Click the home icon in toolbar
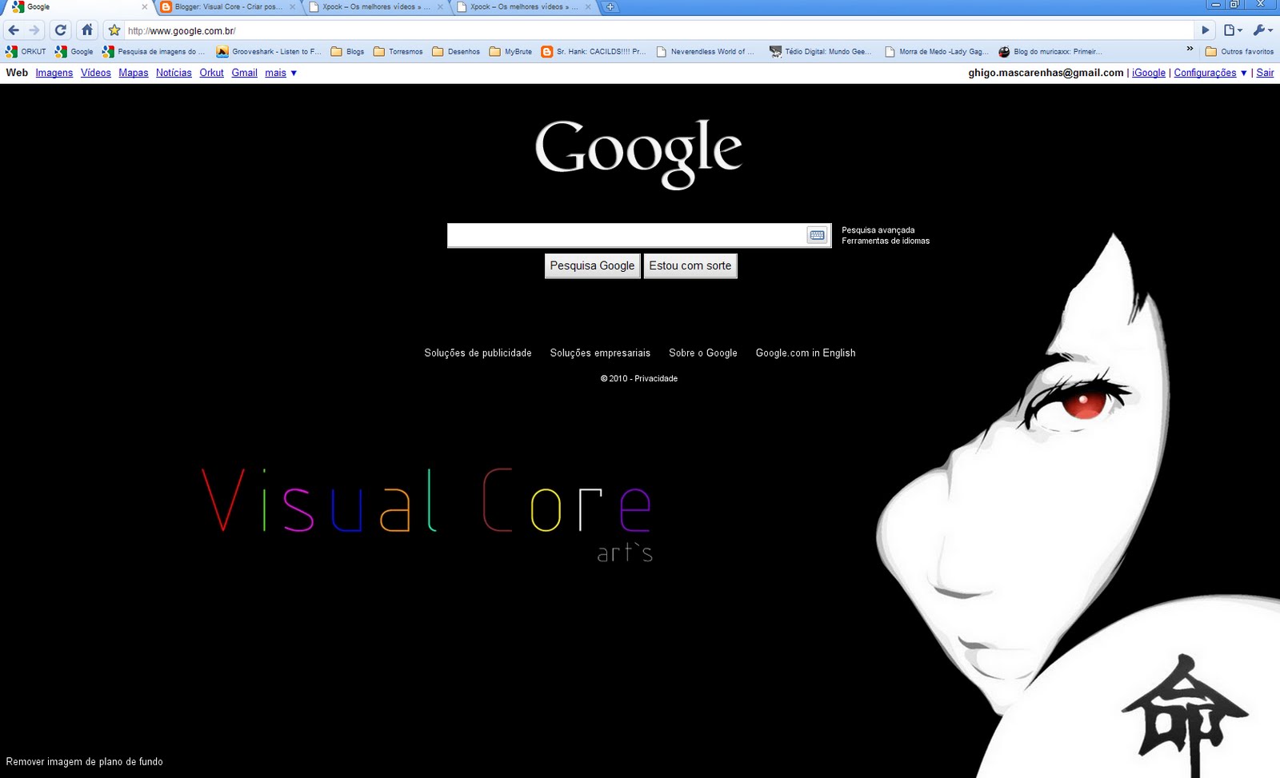This screenshot has height=778, width=1280. (86, 30)
